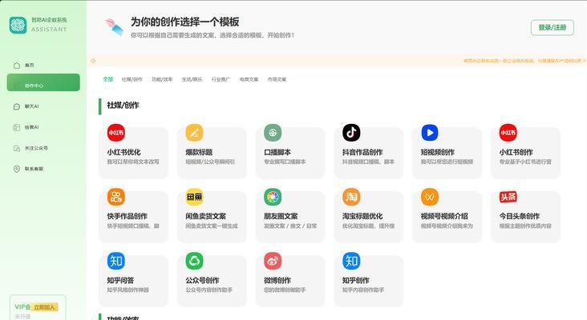The height and width of the screenshot is (320, 587).
Task: Click the yellow 立即加入 VIP button
Action: click(45, 307)
